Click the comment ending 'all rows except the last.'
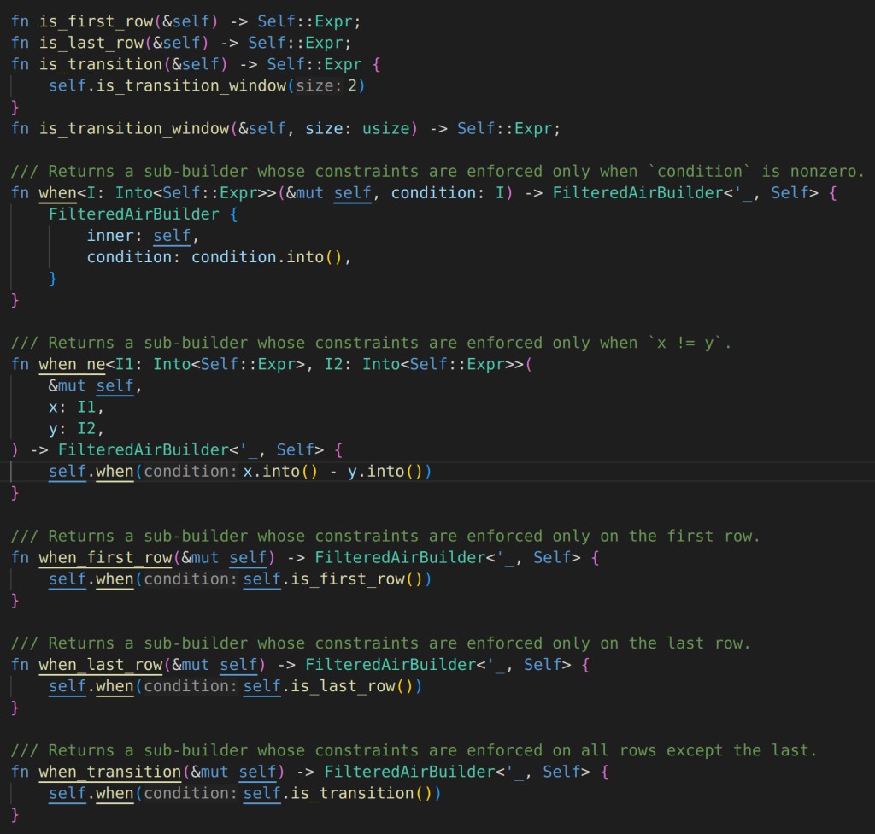875x834 pixels. 414,751
